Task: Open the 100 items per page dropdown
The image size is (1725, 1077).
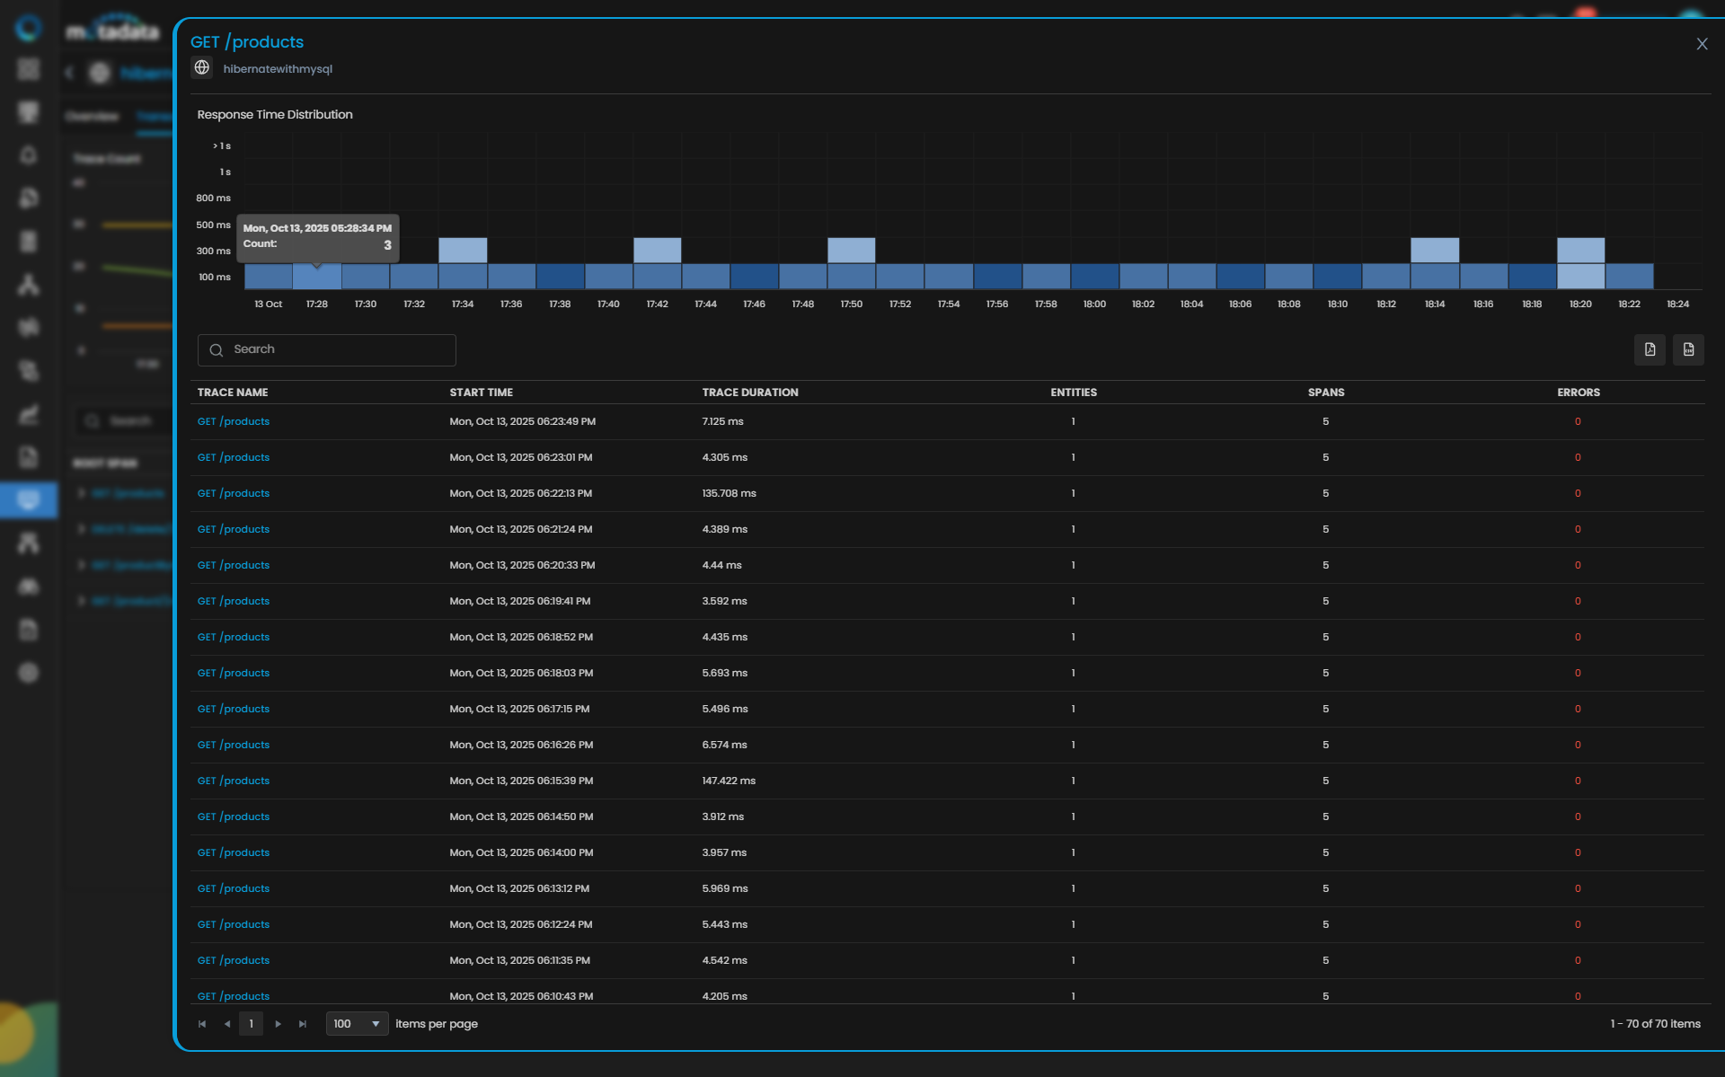Action: [357, 1024]
